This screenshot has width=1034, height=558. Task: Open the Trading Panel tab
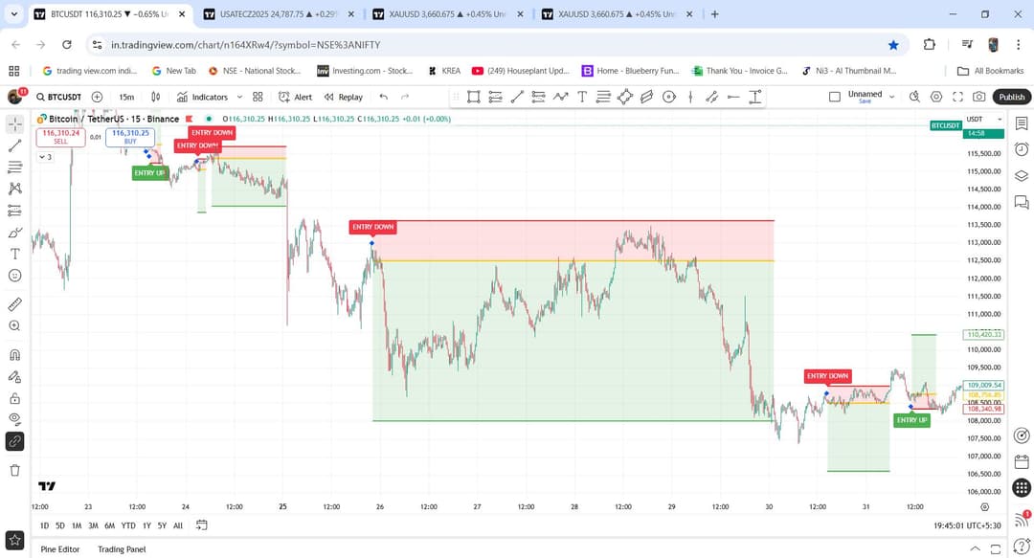point(122,549)
